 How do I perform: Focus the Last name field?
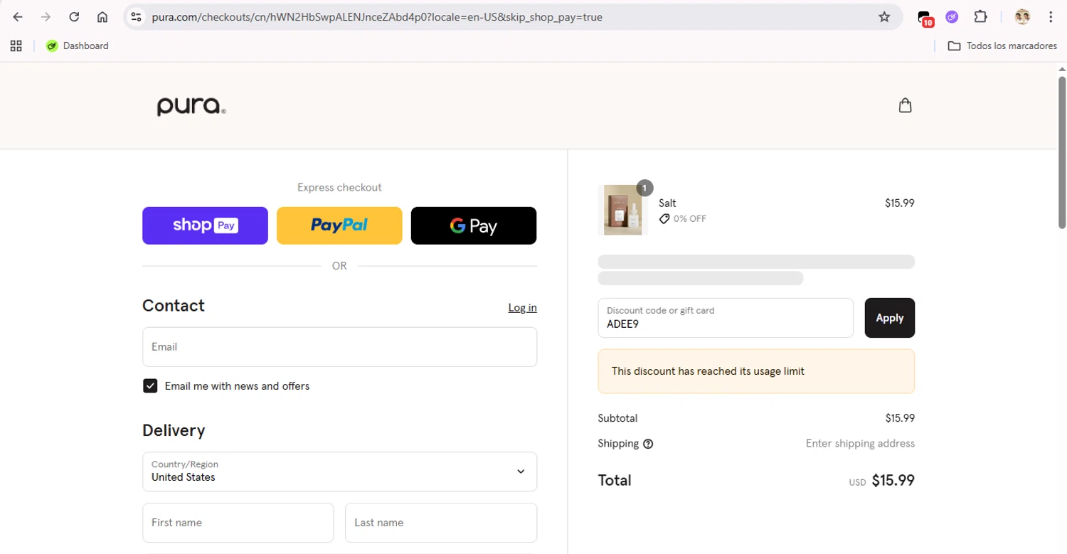441,523
